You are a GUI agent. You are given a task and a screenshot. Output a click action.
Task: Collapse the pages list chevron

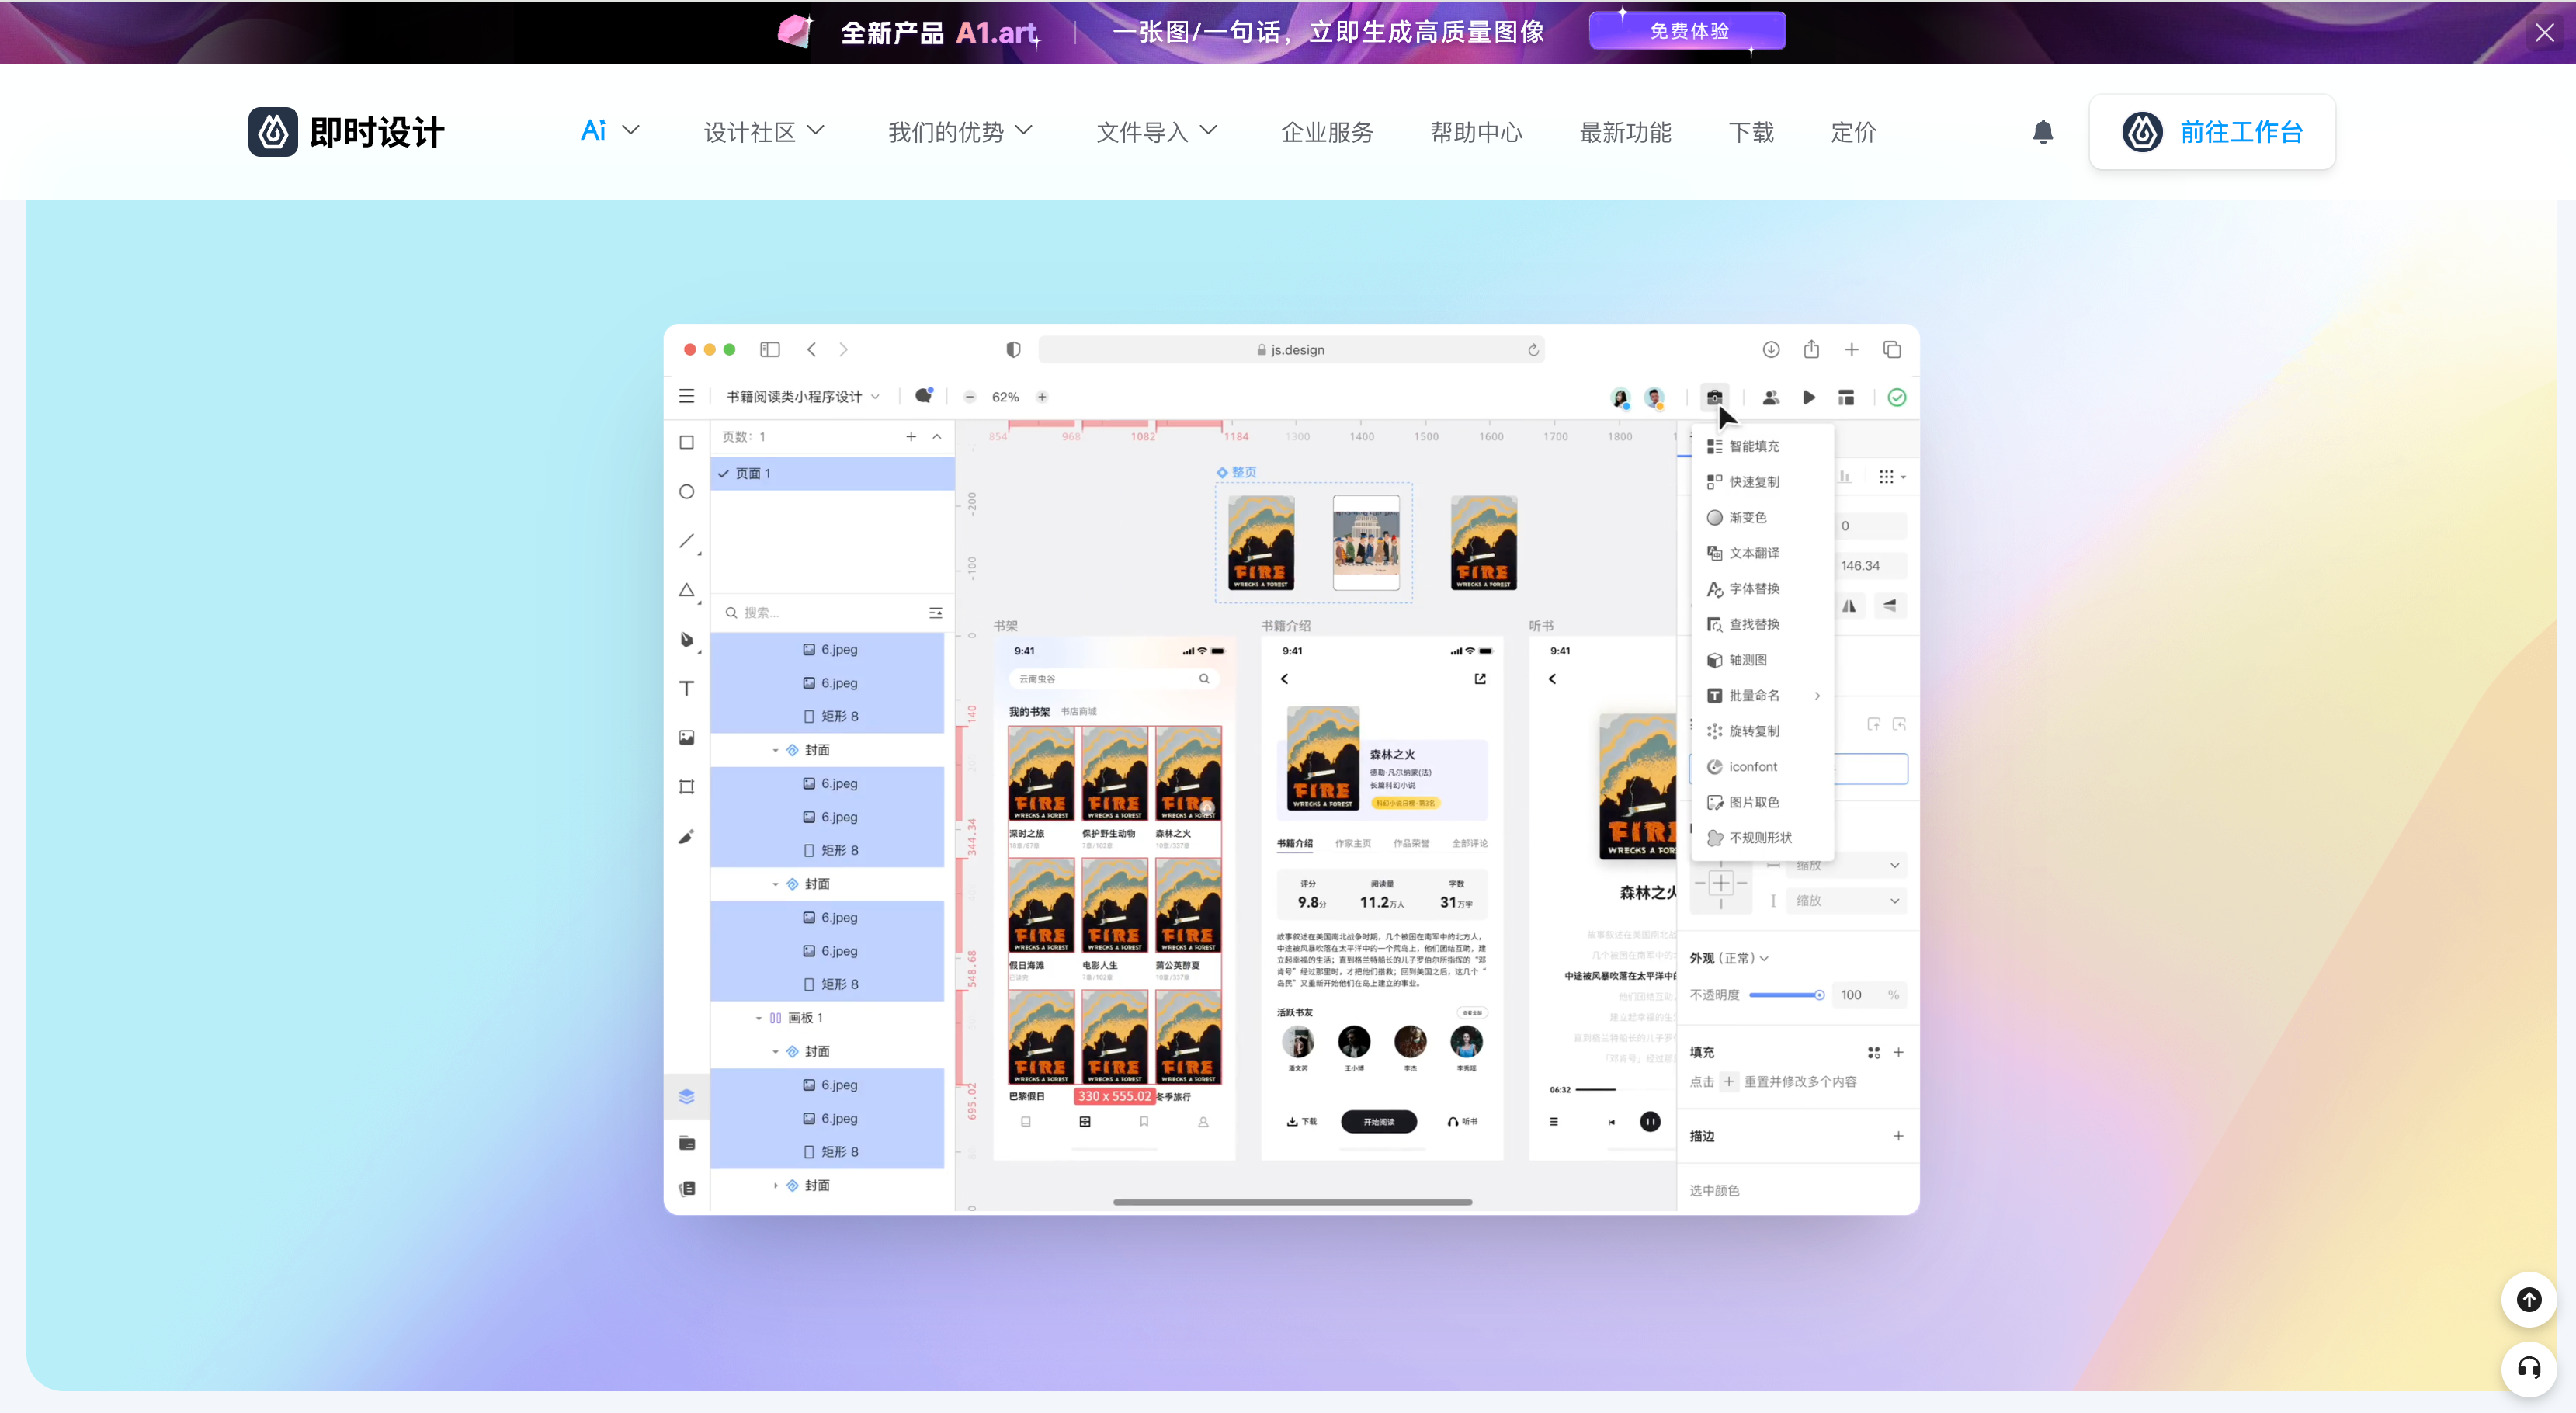click(x=937, y=437)
